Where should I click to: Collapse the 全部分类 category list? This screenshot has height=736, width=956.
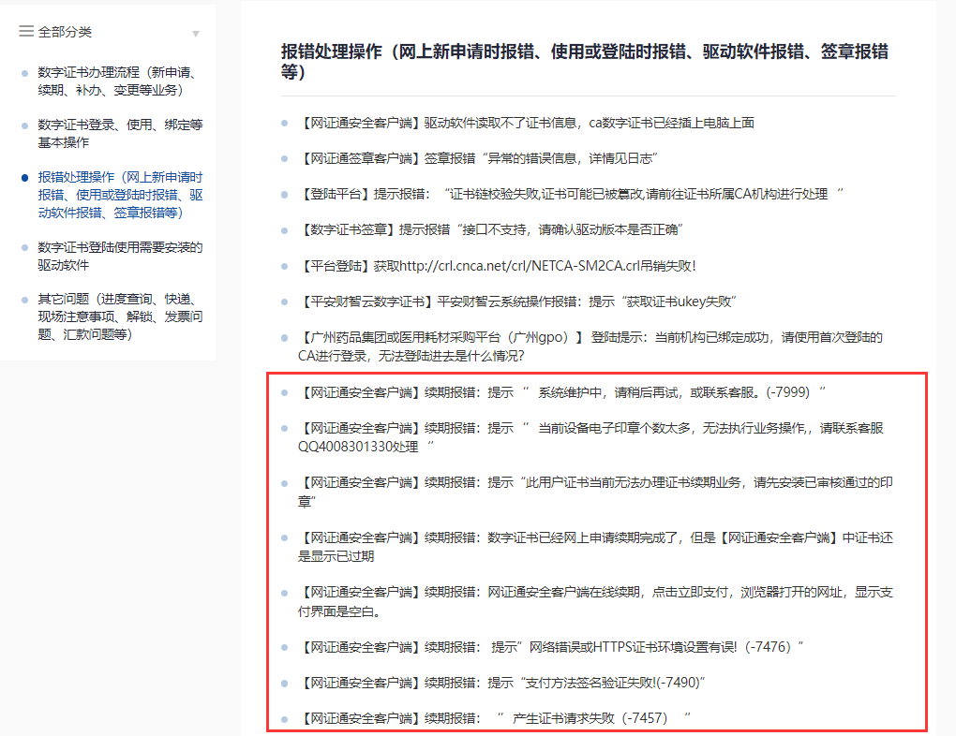[196, 31]
